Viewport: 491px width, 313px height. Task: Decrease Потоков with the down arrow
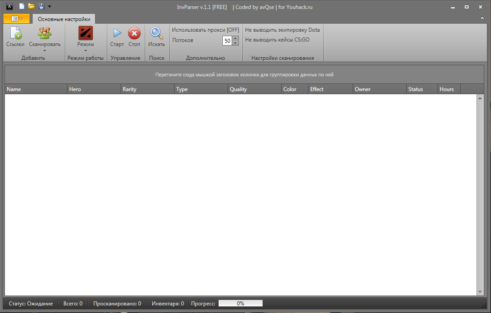point(235,43)
